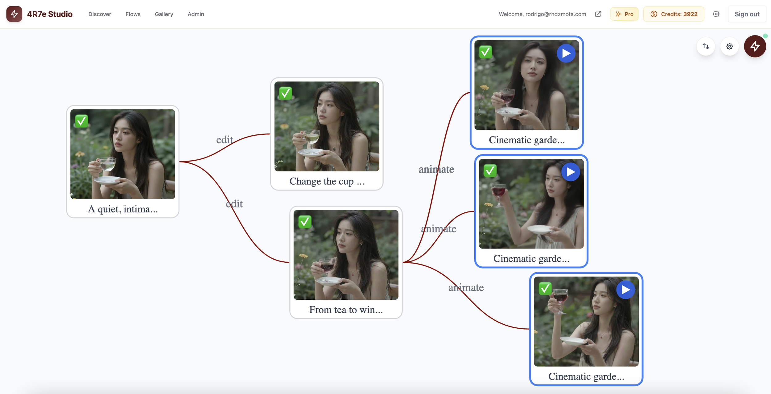Navigate to Gallery

pyautogui.click(x=164, y=14)
